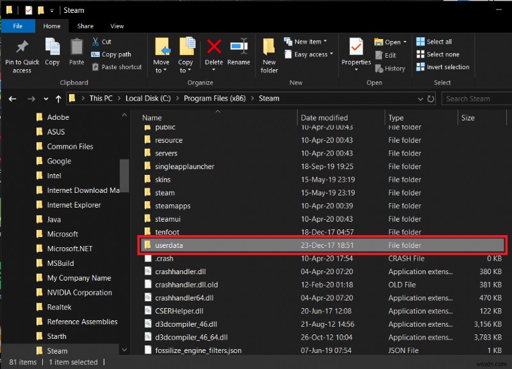Create a new folder
Image resolution: width=512 pixels, height=369 pixels.
coord(269,55)
